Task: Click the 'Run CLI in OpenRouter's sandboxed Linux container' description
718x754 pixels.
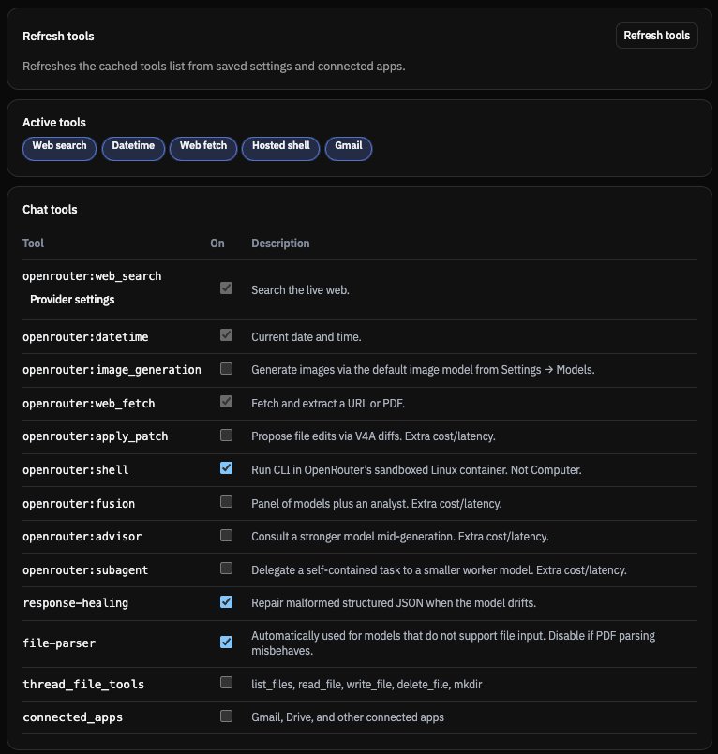Action: coord(416,470)
